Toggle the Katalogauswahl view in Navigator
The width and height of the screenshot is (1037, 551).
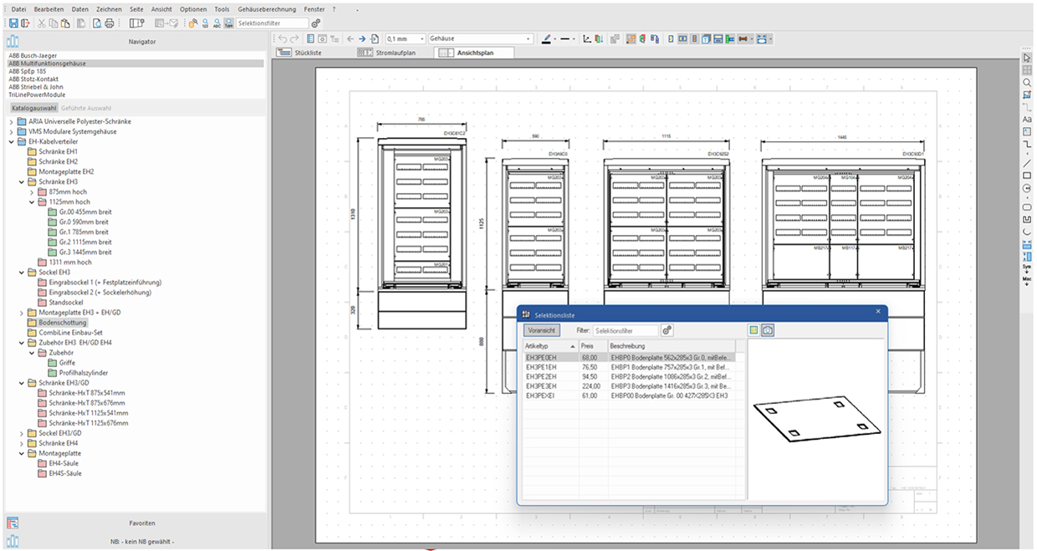[33, 108]
